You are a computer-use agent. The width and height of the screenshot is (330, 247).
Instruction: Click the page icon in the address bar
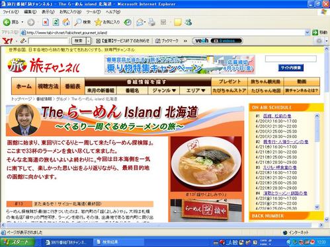click(23, 33)
